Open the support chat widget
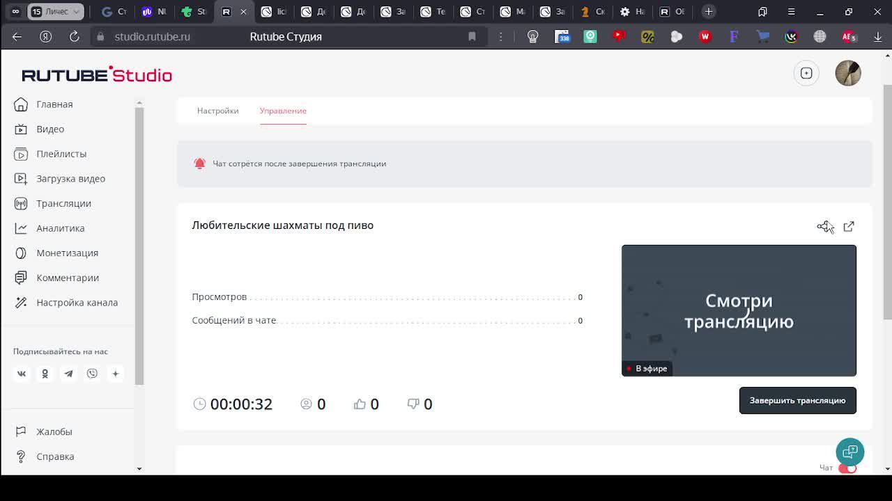The width and height of the screenshot is (892, 501). [850, 452]
